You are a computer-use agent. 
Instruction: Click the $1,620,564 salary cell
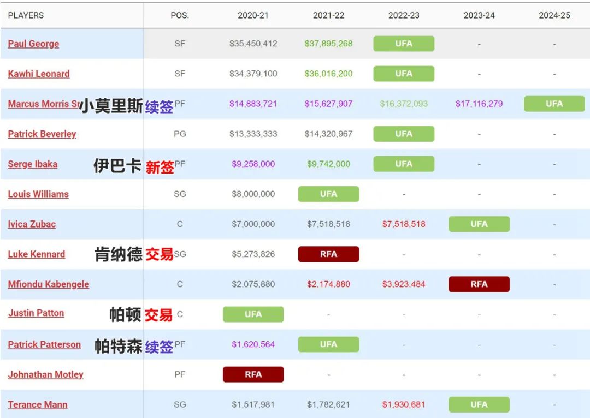(x=253, y=344)
